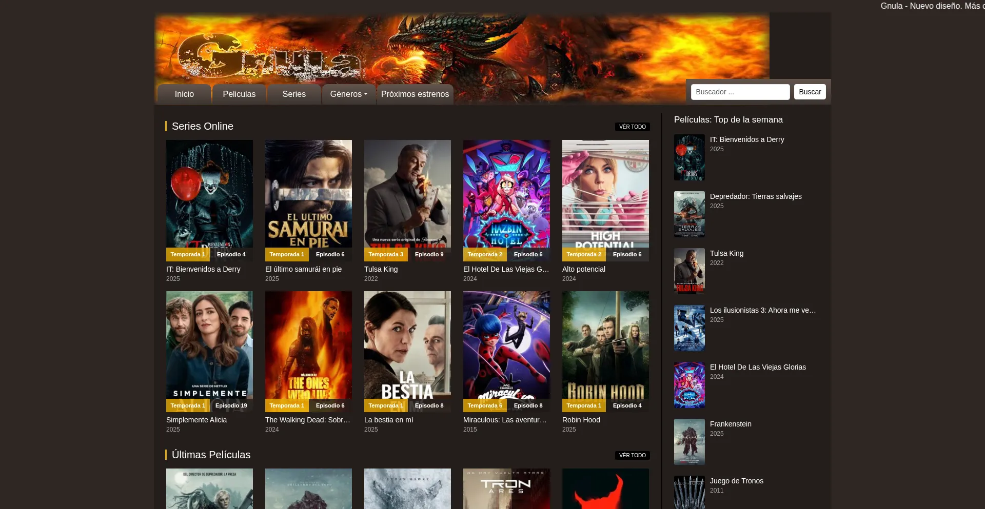Open the Hazbin Hotel series poster
Viewport: 985px width, 509px height.
pos(506,195)
